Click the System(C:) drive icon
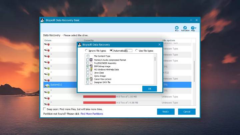Screen dimensions: 240x135 47,85
